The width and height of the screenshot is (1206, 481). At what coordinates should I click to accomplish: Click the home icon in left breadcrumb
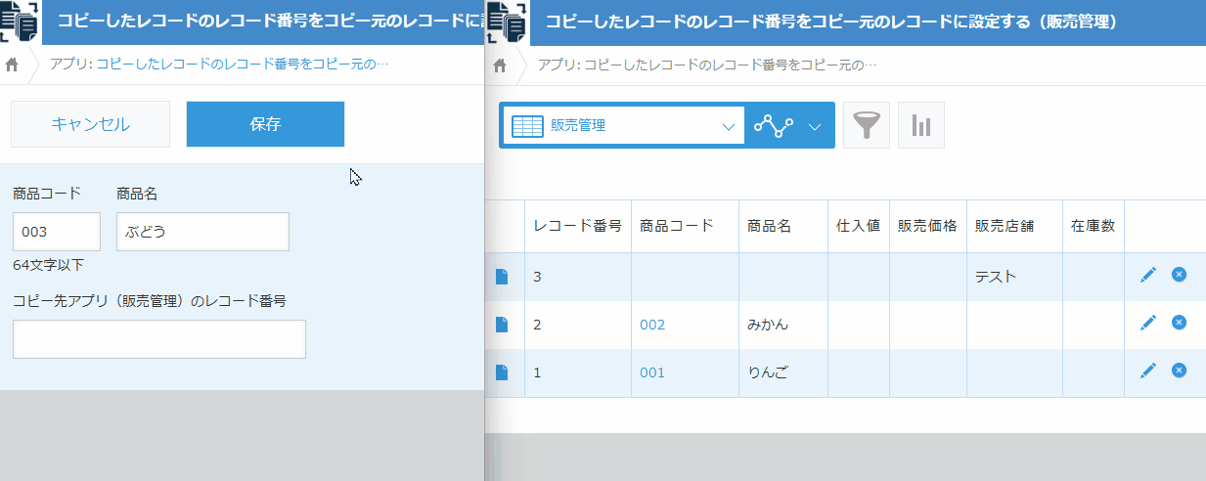tap(13, 66)
